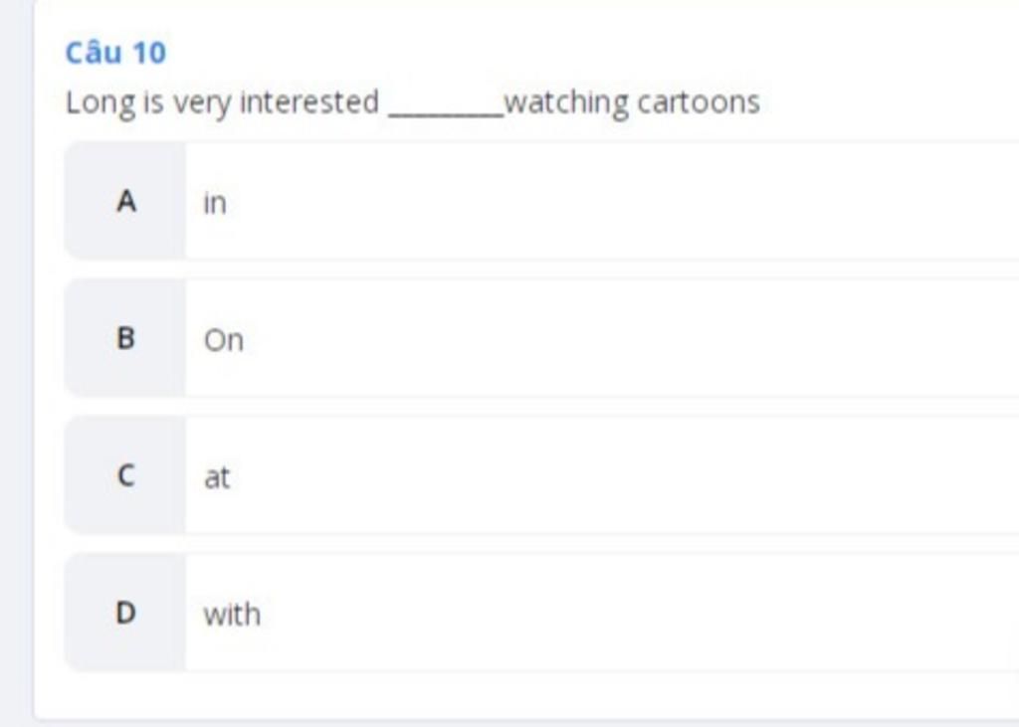Screen dimensions: 1019x727
Task: Click the word "is" in the question
Action: click(x=153, y=102)
